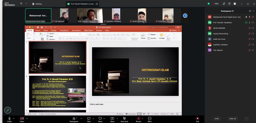Click the green encryption shield icon

click(209, 4)
